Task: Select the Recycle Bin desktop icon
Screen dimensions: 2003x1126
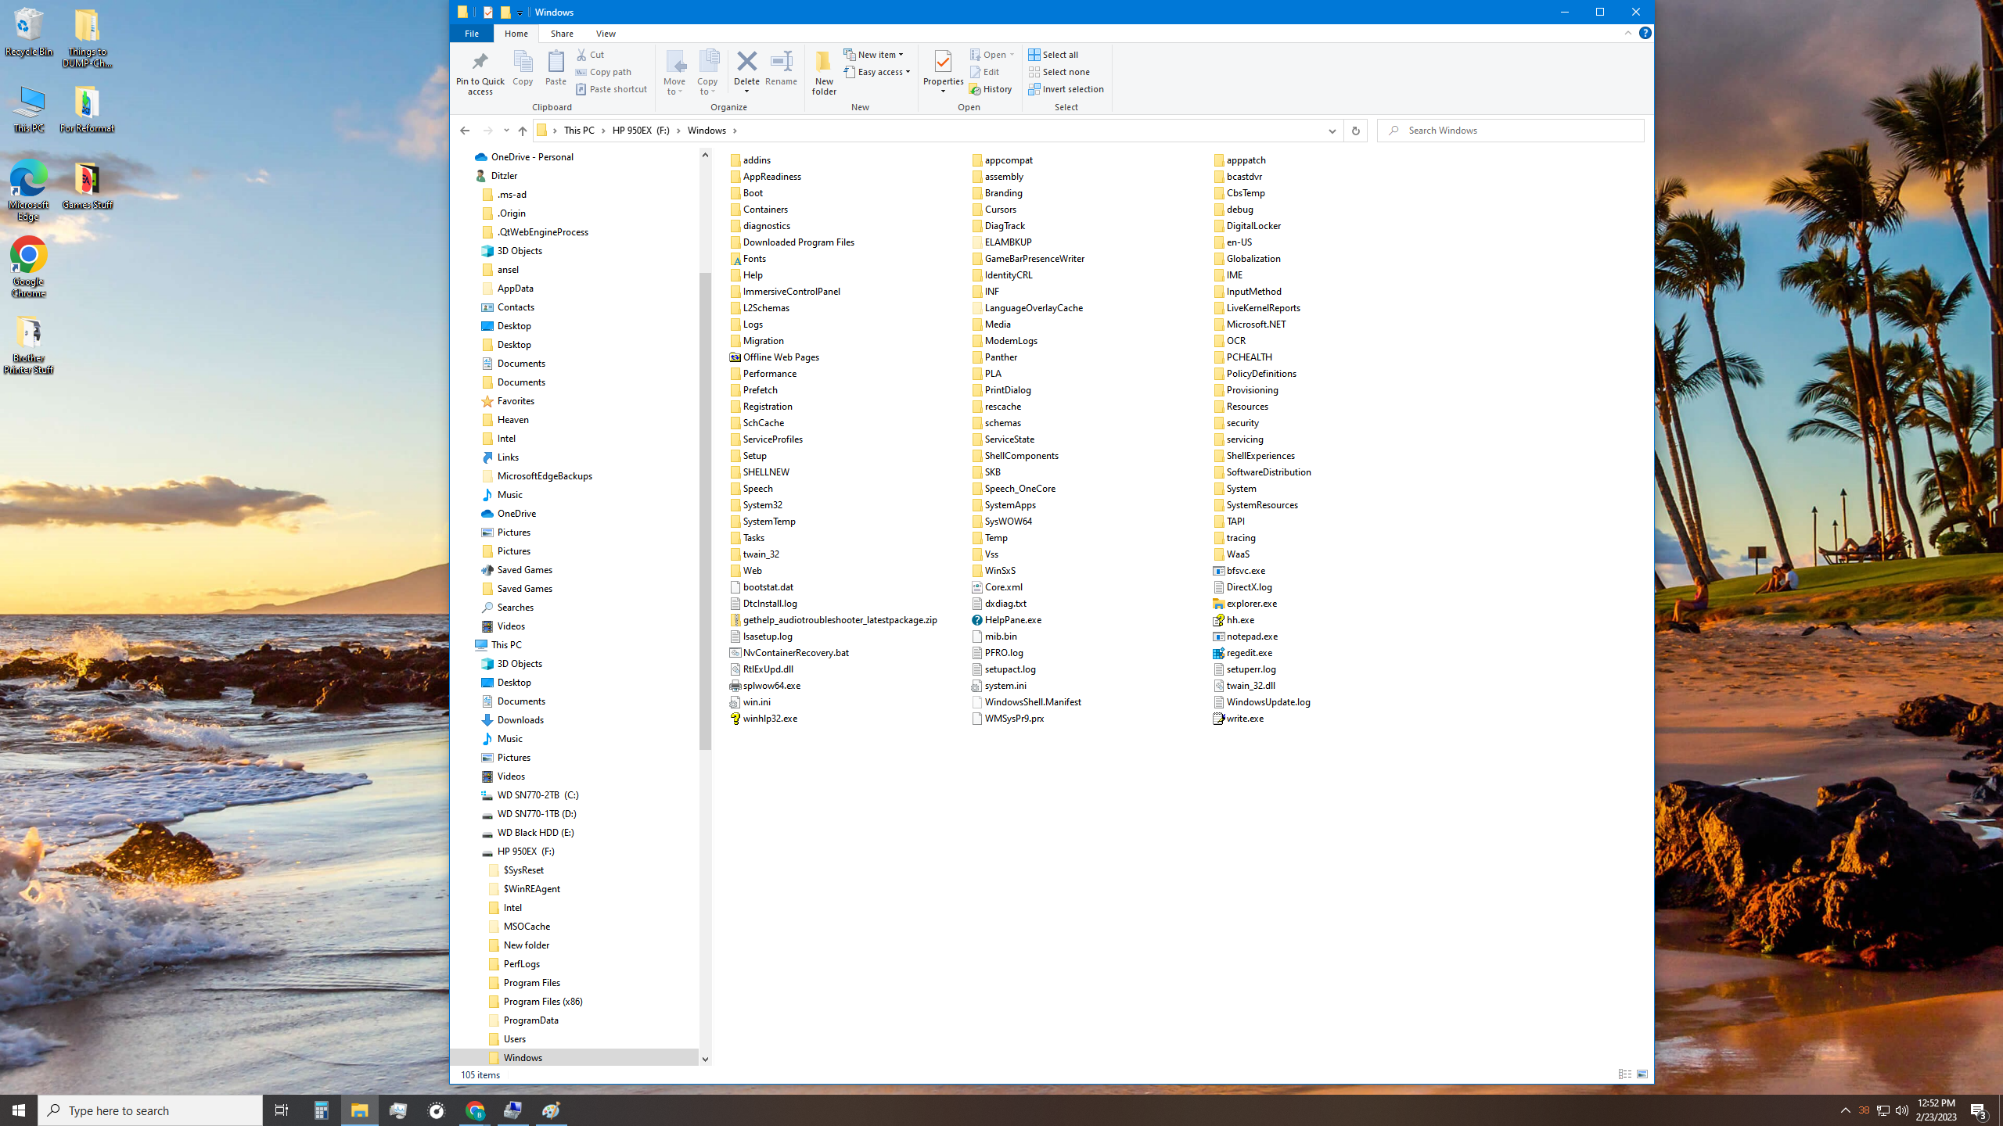Action: [29, 33]
